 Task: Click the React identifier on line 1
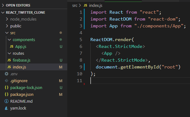116,12
